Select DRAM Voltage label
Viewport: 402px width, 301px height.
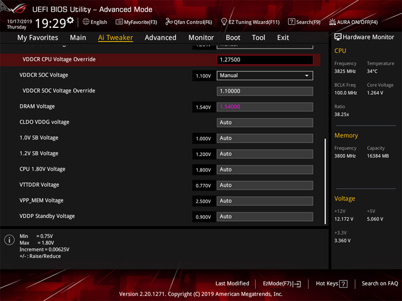pyautogui.click(x=37, y=106)
